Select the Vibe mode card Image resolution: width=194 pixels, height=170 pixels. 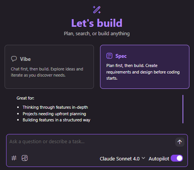click(49, 67)
